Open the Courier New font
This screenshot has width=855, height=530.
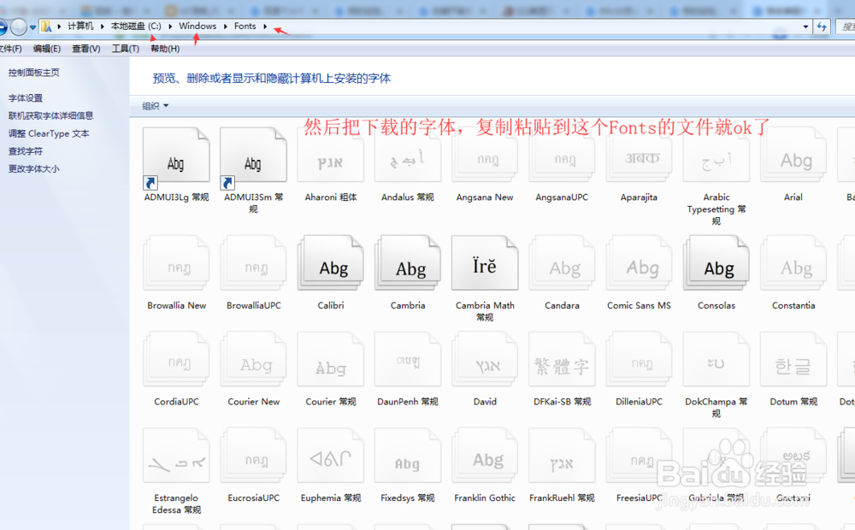click(x=253, y=359)
